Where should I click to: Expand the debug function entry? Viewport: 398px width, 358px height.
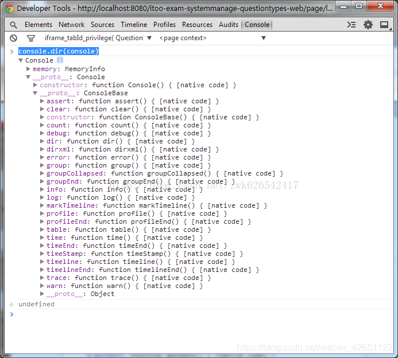click(42, 133)
